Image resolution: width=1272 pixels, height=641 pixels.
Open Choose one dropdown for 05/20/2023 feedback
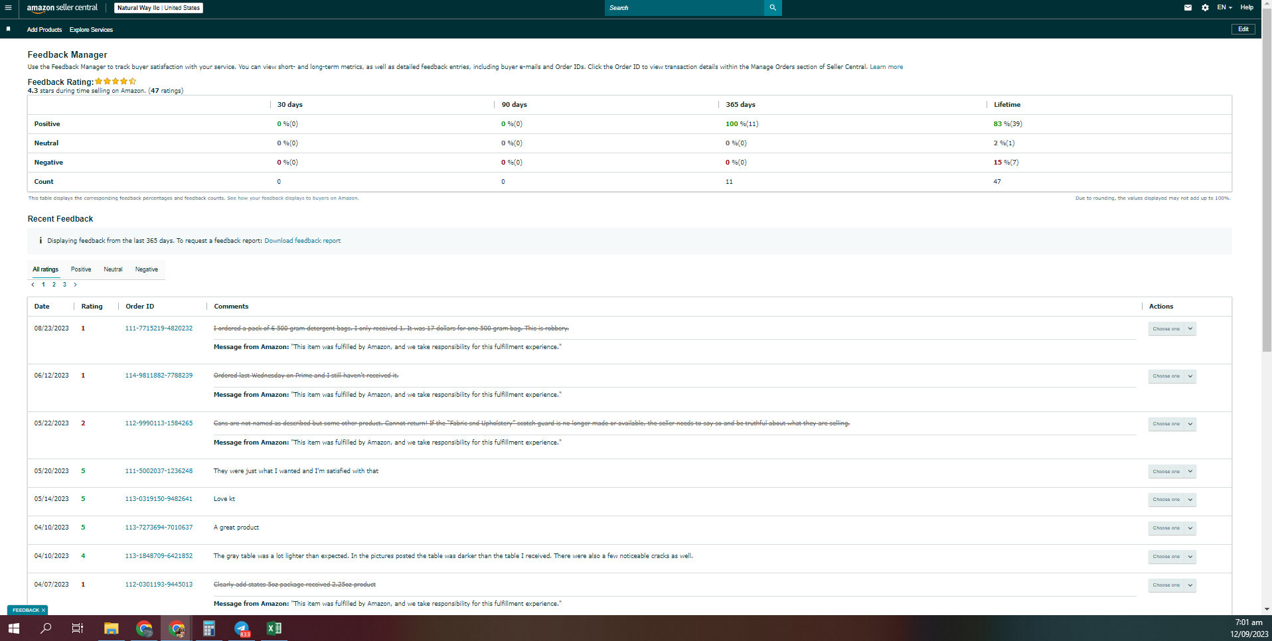1172,472
